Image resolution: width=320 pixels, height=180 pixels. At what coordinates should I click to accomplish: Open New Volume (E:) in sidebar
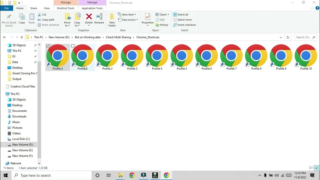coord(22,150)
